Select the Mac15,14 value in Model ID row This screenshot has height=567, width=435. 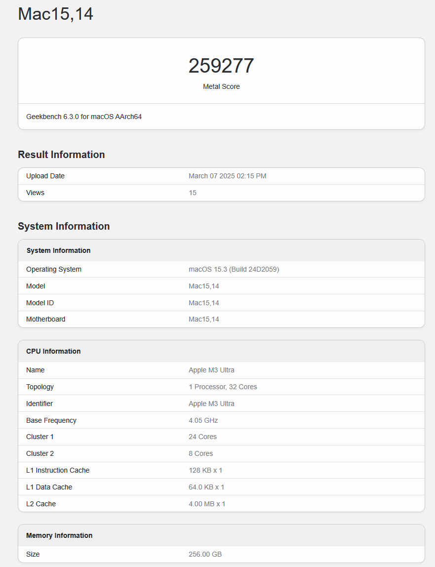click(204, 303)
